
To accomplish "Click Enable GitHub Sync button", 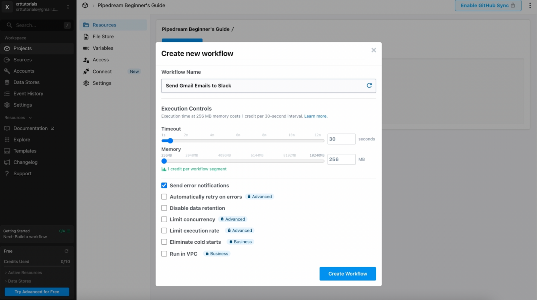I will (488, 5).
